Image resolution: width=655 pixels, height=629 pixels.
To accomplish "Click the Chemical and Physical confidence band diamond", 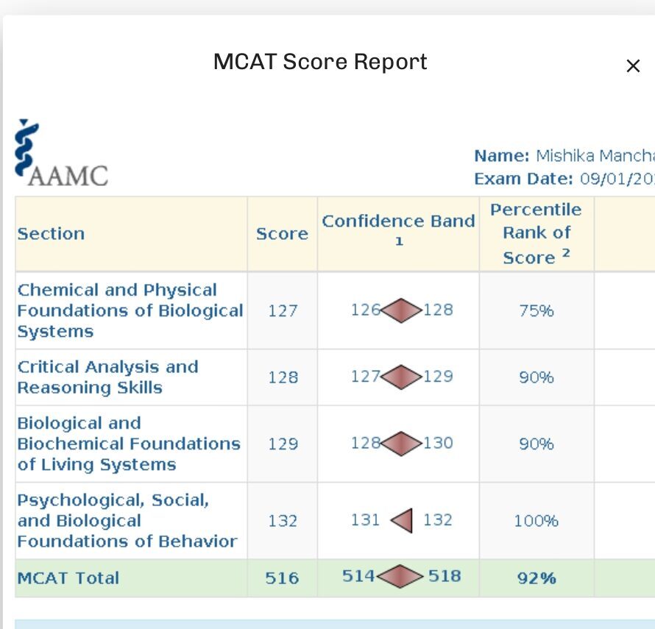I will tap(401, 310).
